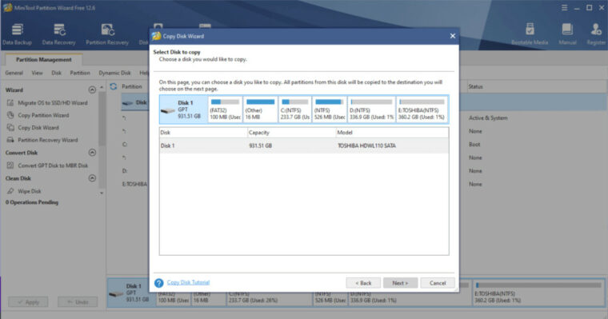Click the refresh icon beside Partition column
The width and height of the screenshot is (608, 319).
[114, 86]
